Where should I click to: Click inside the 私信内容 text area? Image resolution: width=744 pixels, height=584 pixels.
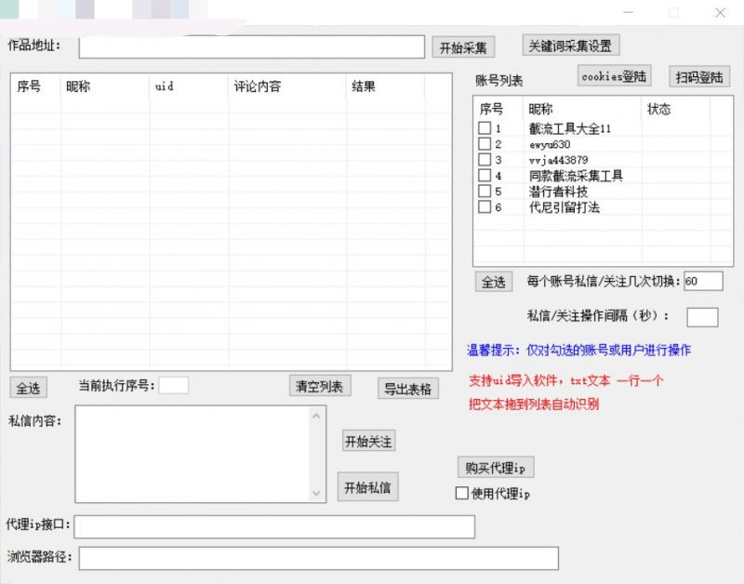coord(194,454)
